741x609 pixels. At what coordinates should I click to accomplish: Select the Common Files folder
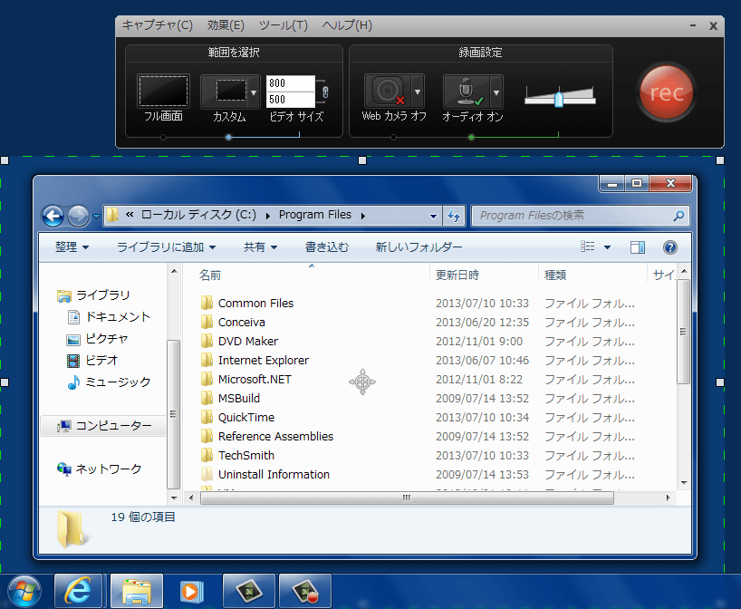(255, 303)
